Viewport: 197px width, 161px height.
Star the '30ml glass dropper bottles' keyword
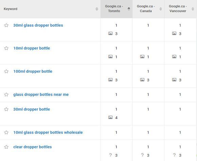[6, 25]
